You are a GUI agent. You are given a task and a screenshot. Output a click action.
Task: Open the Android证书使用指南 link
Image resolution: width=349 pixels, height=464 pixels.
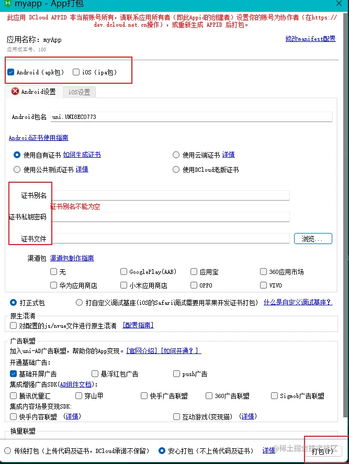click(x=38, y=138)
